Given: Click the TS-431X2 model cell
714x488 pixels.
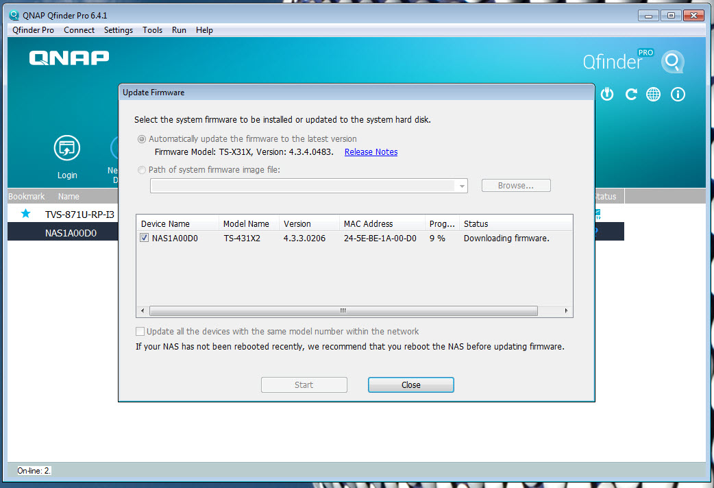Looking at the screenshot, I should 242,239.
